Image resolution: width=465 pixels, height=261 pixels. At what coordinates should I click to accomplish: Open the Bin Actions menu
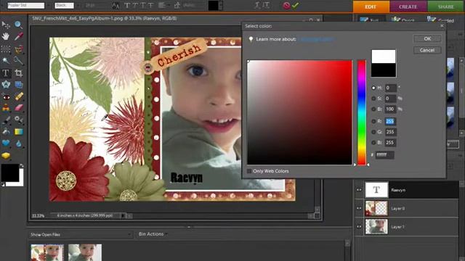coord(153,234)
